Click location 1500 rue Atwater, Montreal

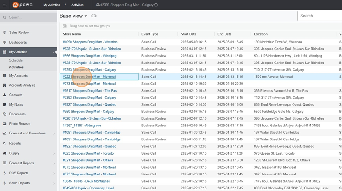[x=273, y=77]
